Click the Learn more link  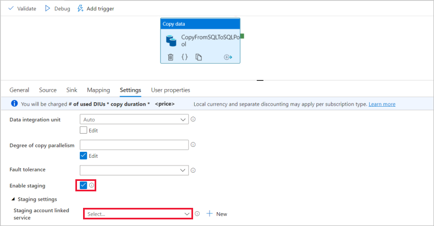tap(382, 104)
